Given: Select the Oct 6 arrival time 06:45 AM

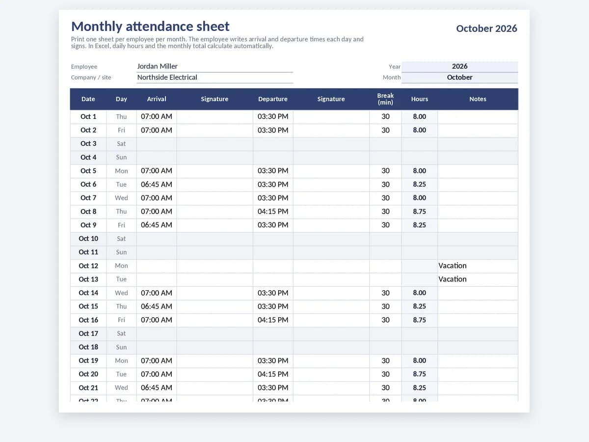Looking at the screenshot, I should (x=157, y=185).
